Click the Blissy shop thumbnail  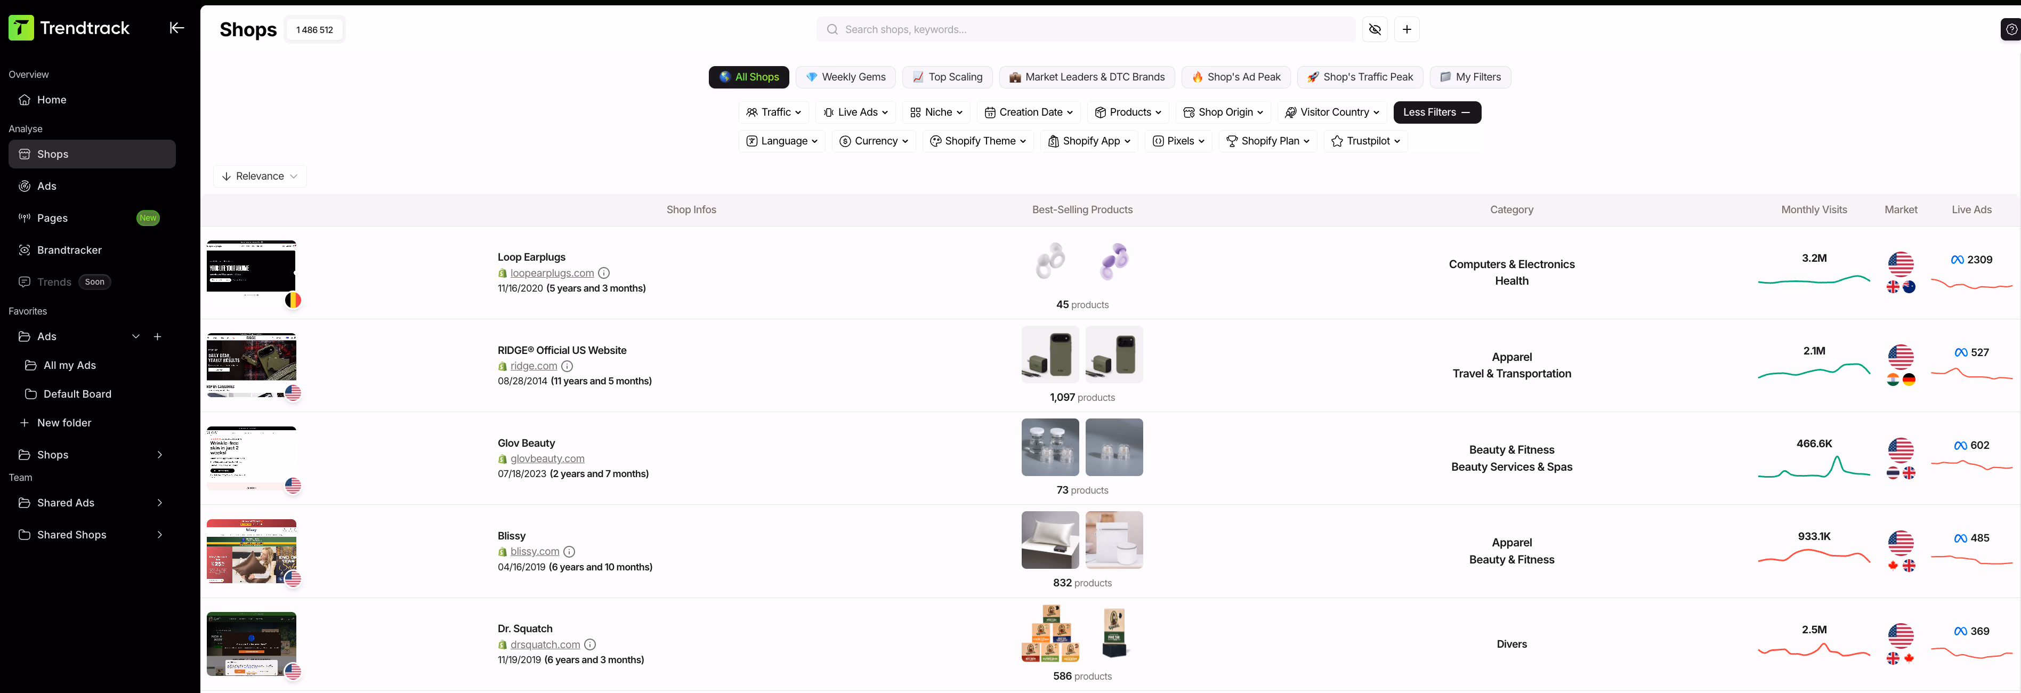coord(251,552)
